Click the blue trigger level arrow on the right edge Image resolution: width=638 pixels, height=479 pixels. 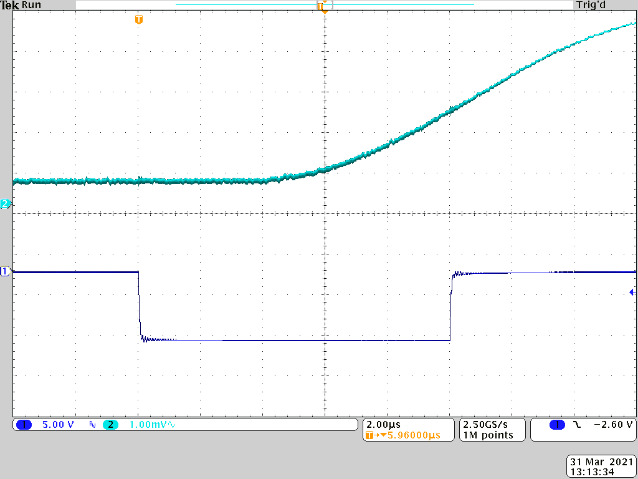click(x=632, y=292)
